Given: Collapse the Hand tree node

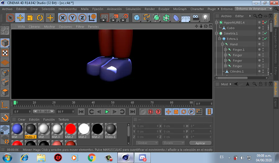Looking at the screenshot, I should [x=223, y=44].
